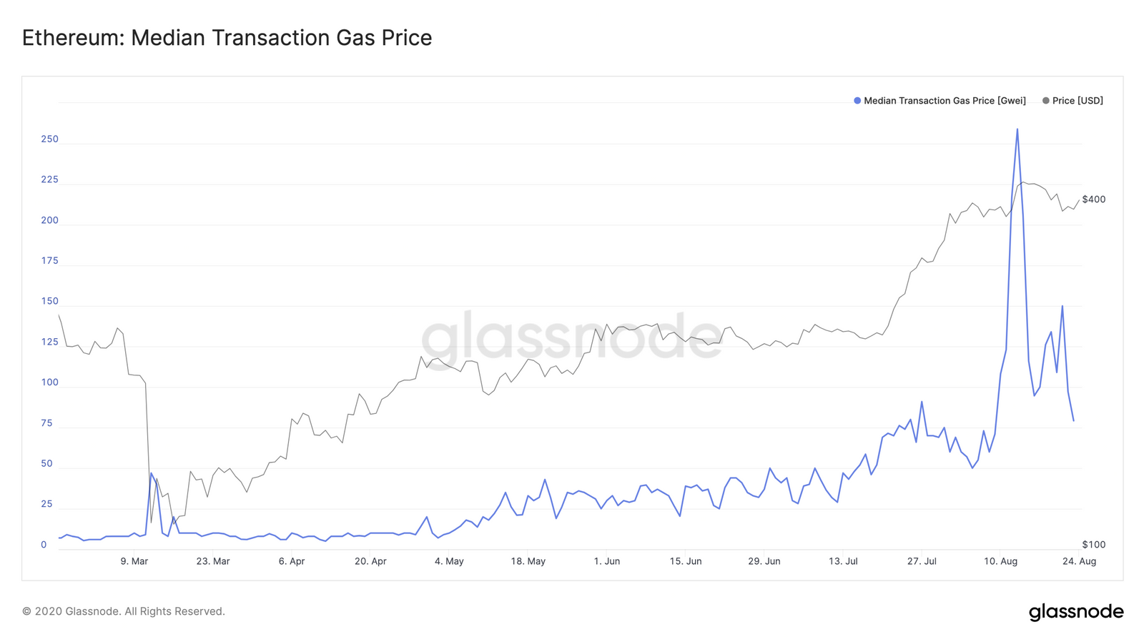Click the glassnode watermark in chart center
Screen dimensions: 1144x642
pyautogui.click(x=571, y=335)
